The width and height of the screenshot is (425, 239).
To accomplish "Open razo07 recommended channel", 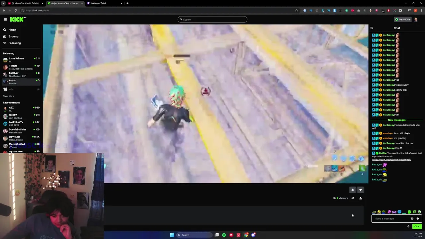I will [x=21, y=116].
